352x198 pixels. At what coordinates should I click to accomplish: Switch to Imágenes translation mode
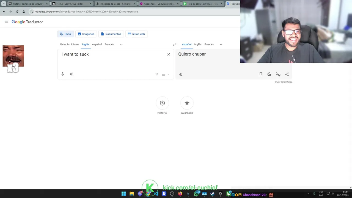[86, 34]
